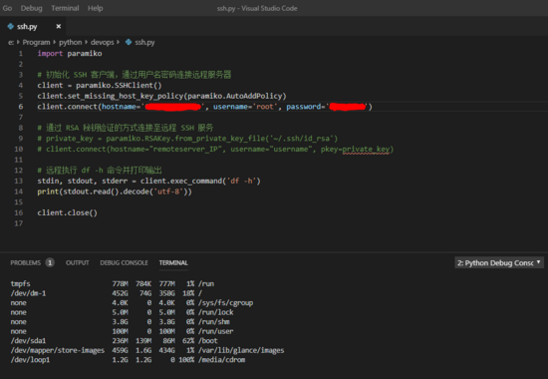The width and height of the screenshot is (548, 379).
Task: Open the Terminal menu
Action: (65, 8)
